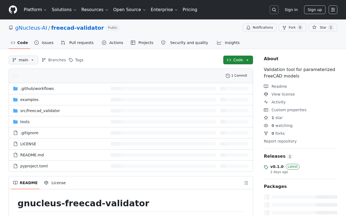Open the main branch selector dropdown
Viewport: 346px width, 216px height.
(x=23, y=60)
